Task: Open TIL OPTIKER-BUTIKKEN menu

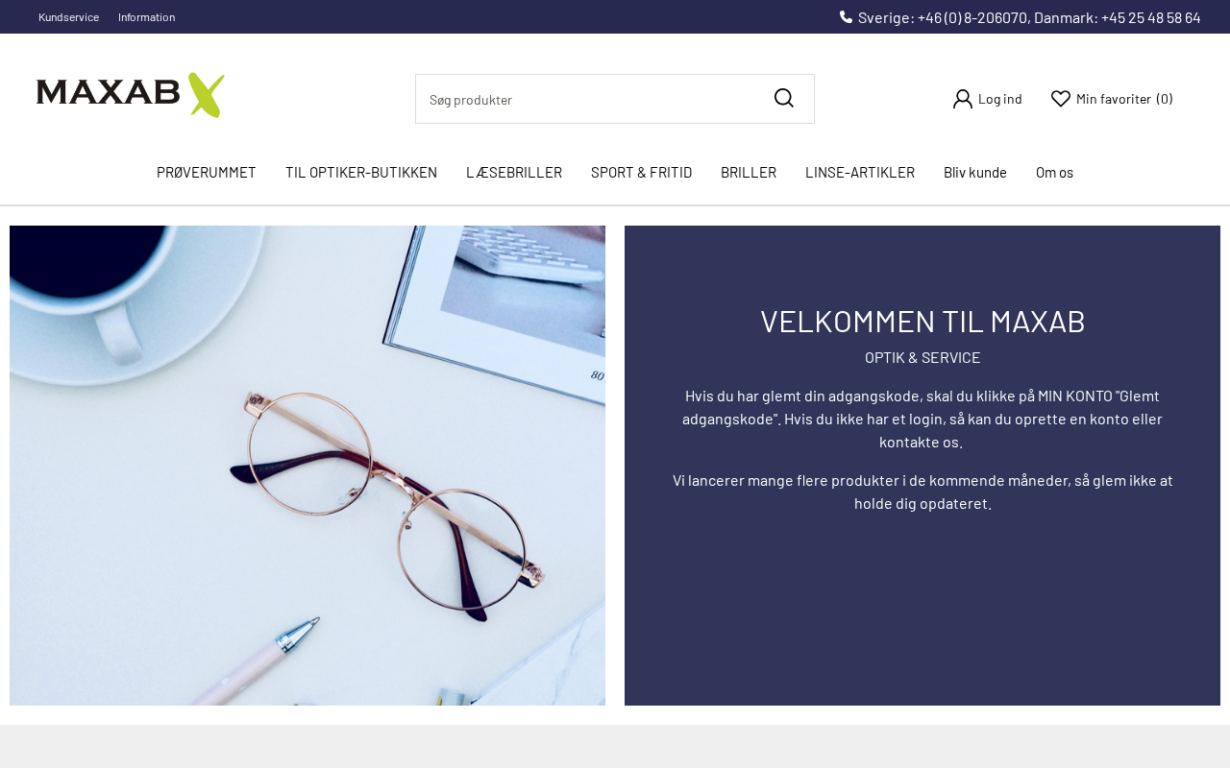Action: (x=361, y=173)
